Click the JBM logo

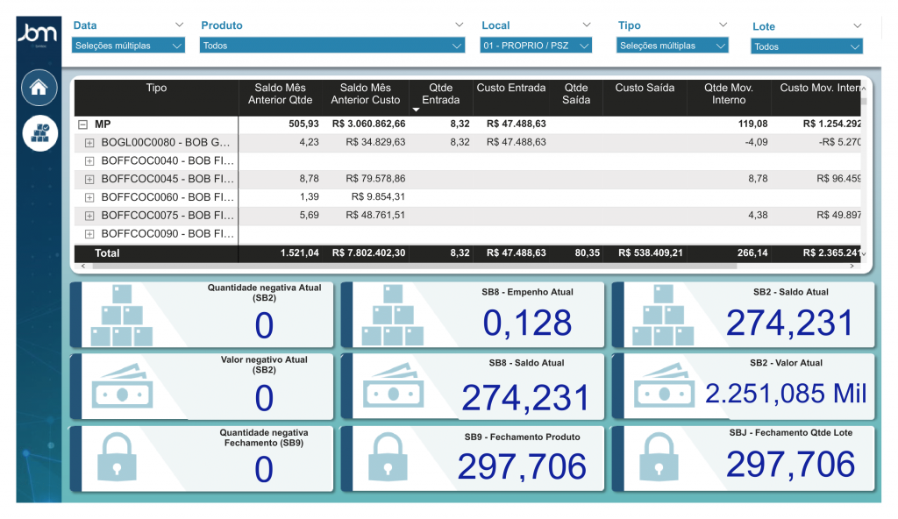pyautogui.click(x=38, y=35)
